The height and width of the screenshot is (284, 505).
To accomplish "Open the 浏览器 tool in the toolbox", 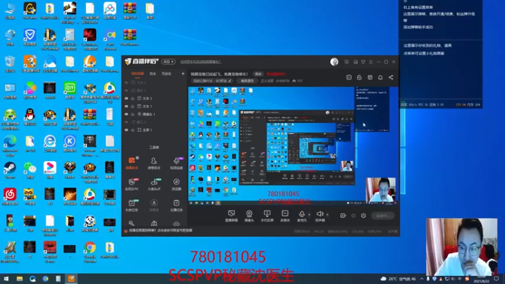I will coord(176,184).
